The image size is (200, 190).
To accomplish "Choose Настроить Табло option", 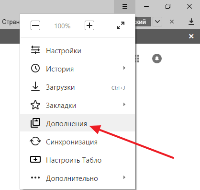I will pyautogui.click(x=78, y=160).
